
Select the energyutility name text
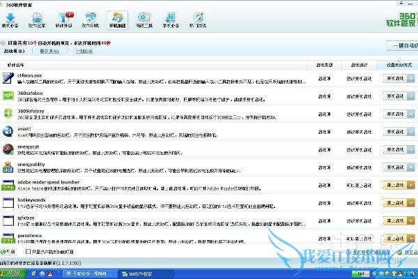coord(31,165)
